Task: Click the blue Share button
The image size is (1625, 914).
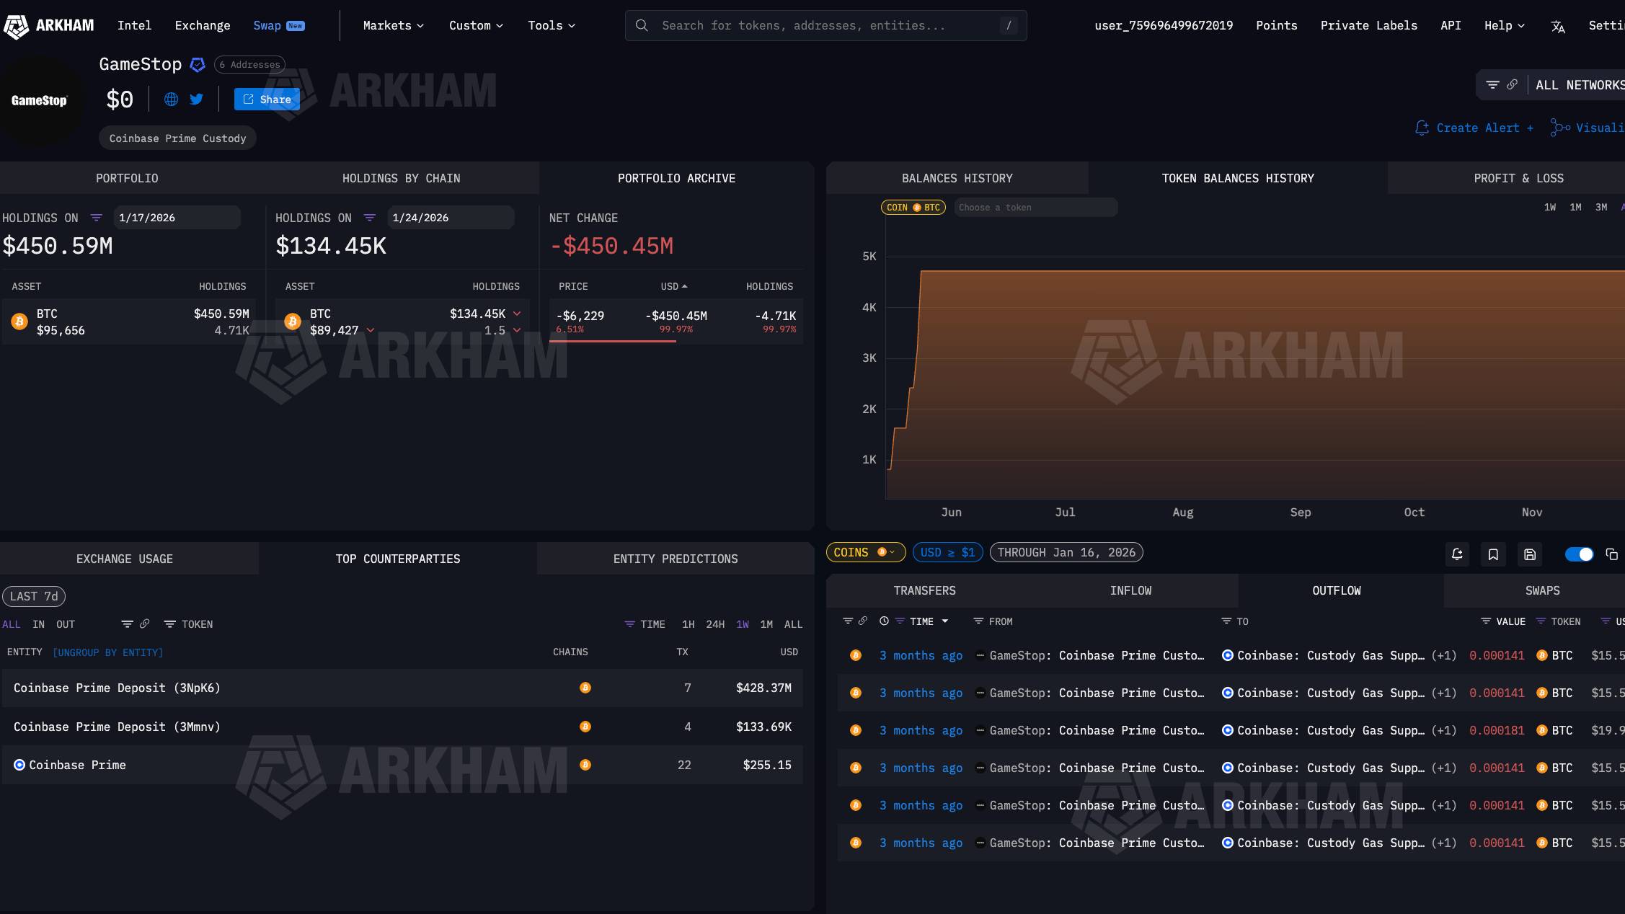Action: point(267,99)
